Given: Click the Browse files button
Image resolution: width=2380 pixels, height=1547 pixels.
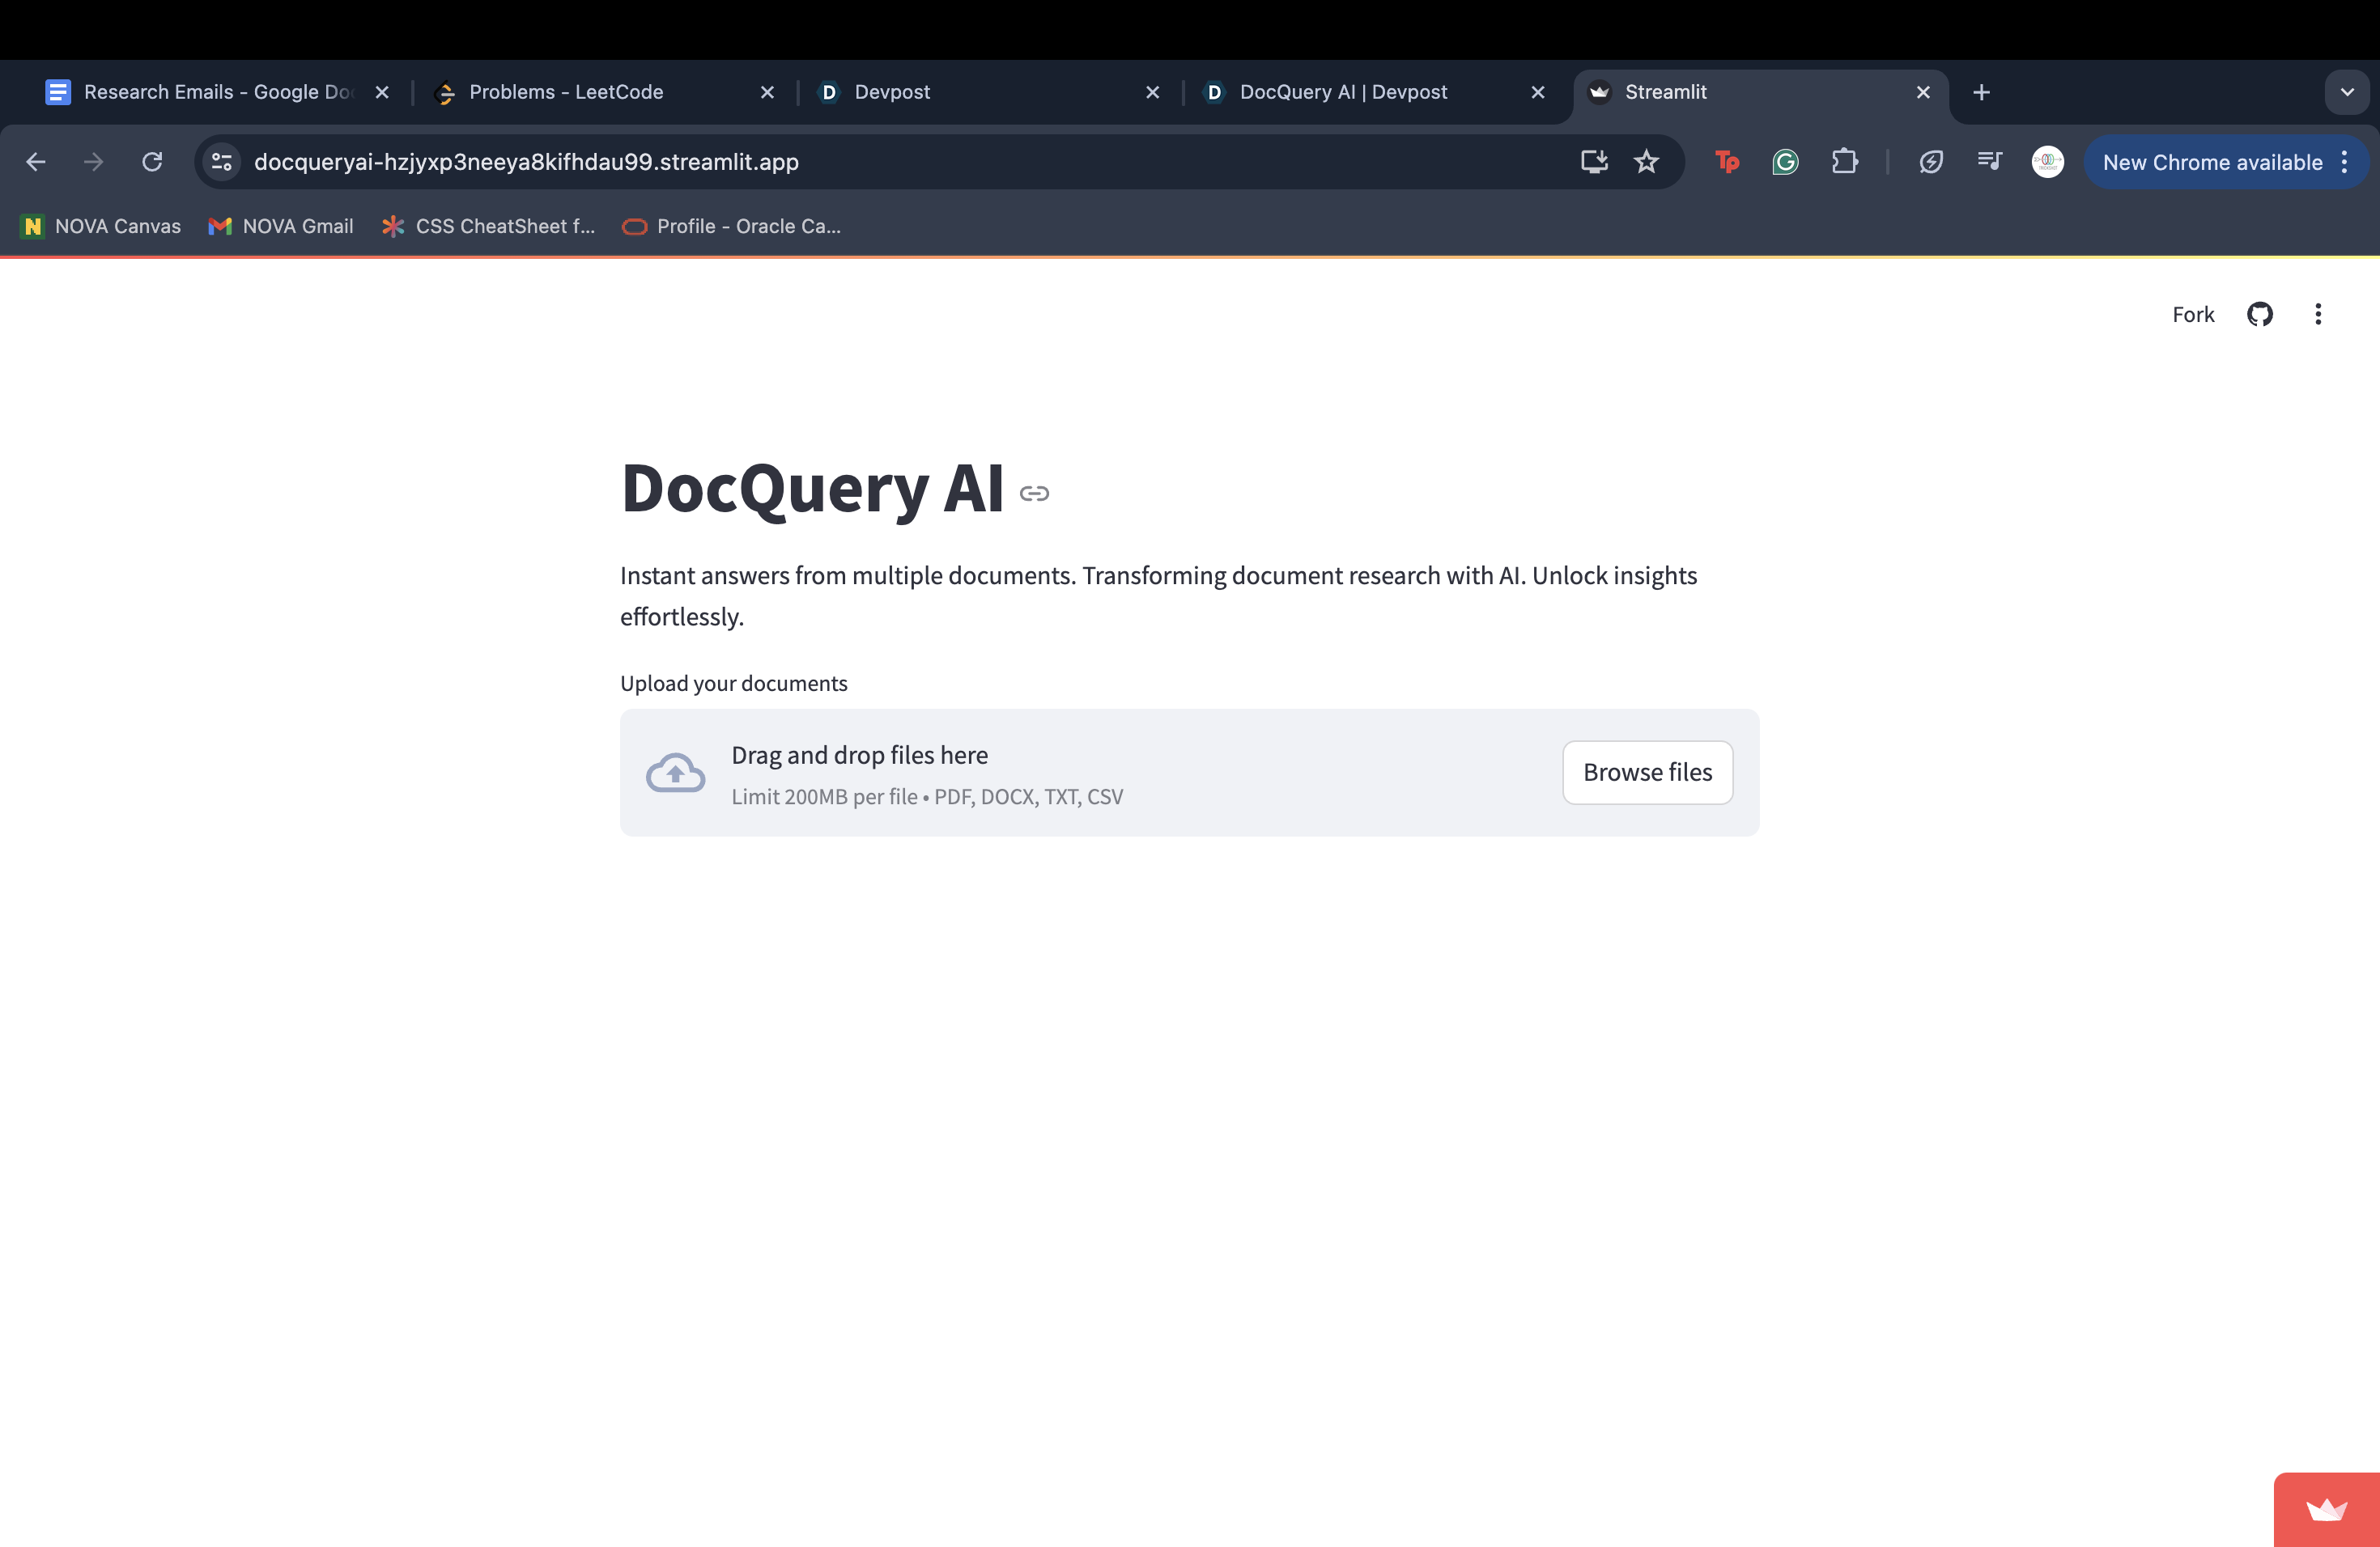Looking at the screenshot, I should pyautogui.click(x=1647, y=773).
